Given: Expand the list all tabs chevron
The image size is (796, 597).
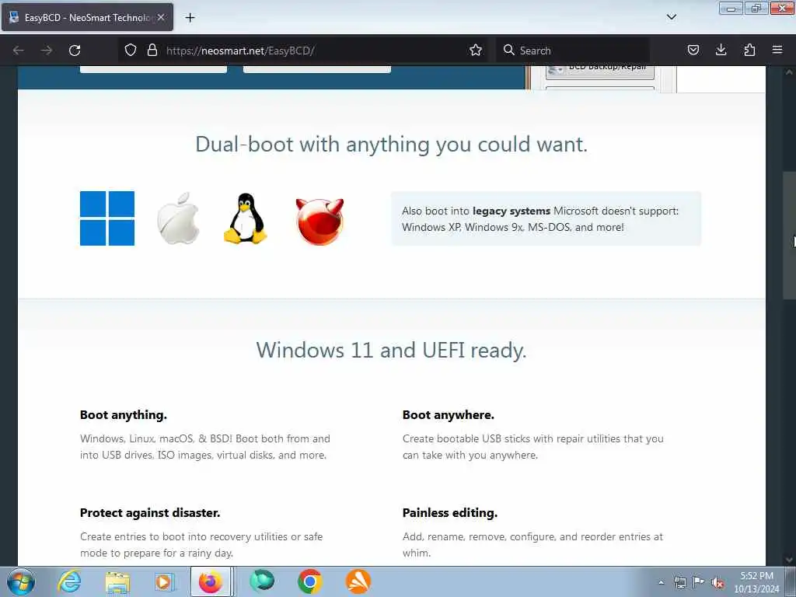Looking at the screenshot, I should pos(672,17).
